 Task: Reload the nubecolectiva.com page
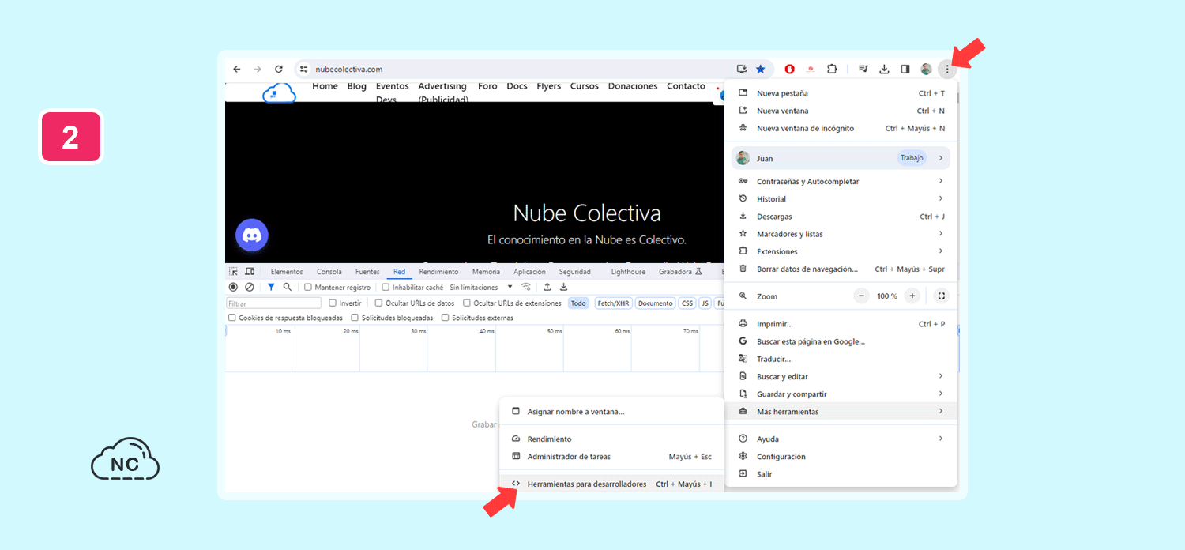pyautogui.click(x=279, y=70)
